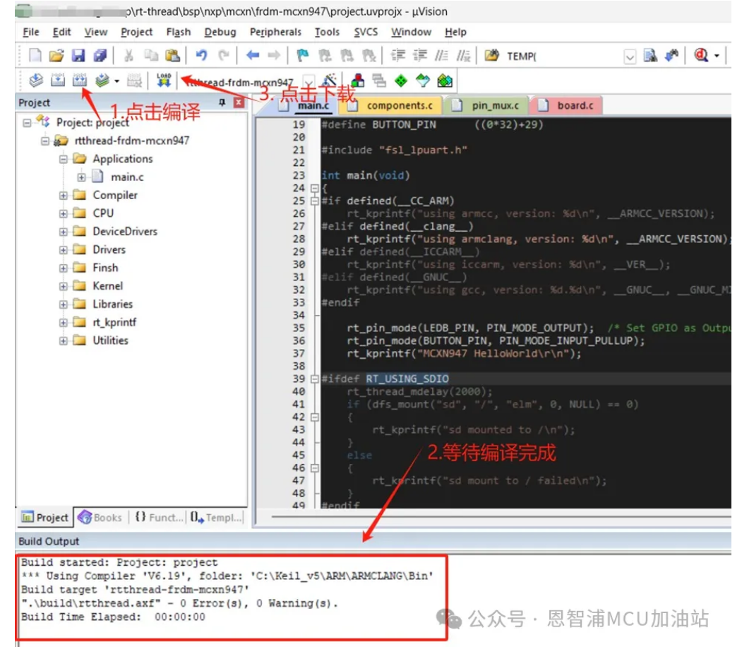Navigate backwards with the blue left arrow

253,56
